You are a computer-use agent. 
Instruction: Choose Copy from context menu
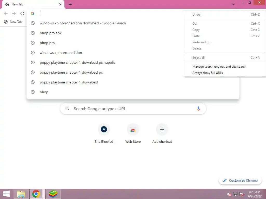(224, 30)
